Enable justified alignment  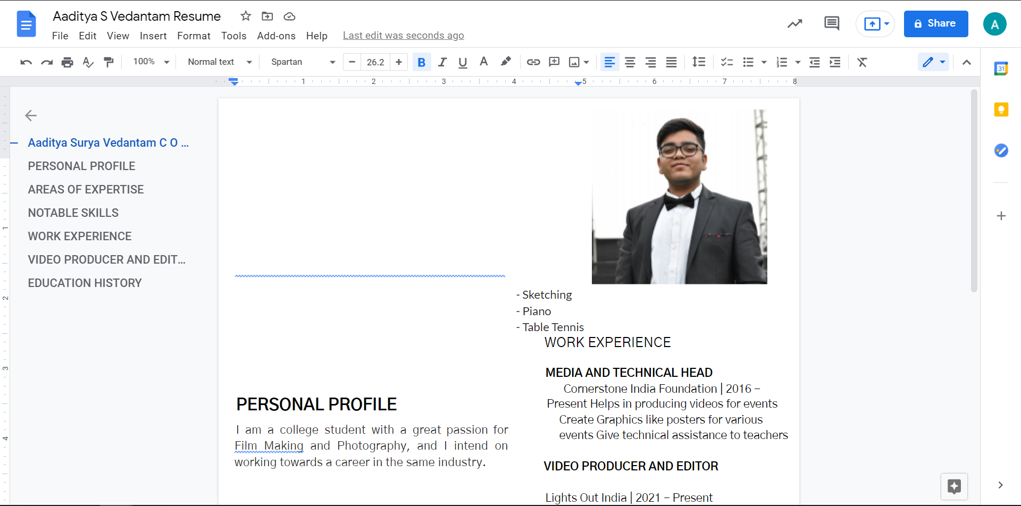pos(671,62)
